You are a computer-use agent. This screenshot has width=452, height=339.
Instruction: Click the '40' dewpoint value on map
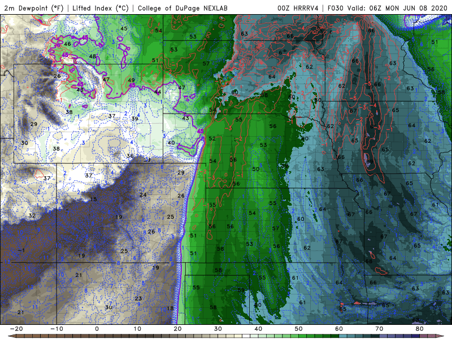point(171,143)
